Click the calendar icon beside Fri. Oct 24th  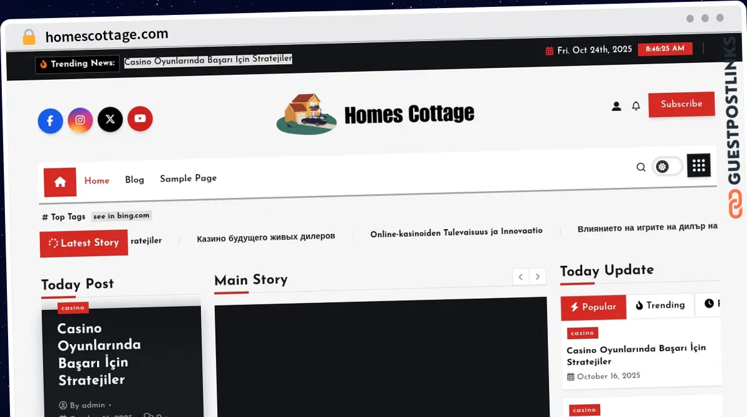click(550, 50)
